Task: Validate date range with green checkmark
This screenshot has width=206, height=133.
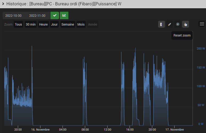Action: (x=55, y=15)
